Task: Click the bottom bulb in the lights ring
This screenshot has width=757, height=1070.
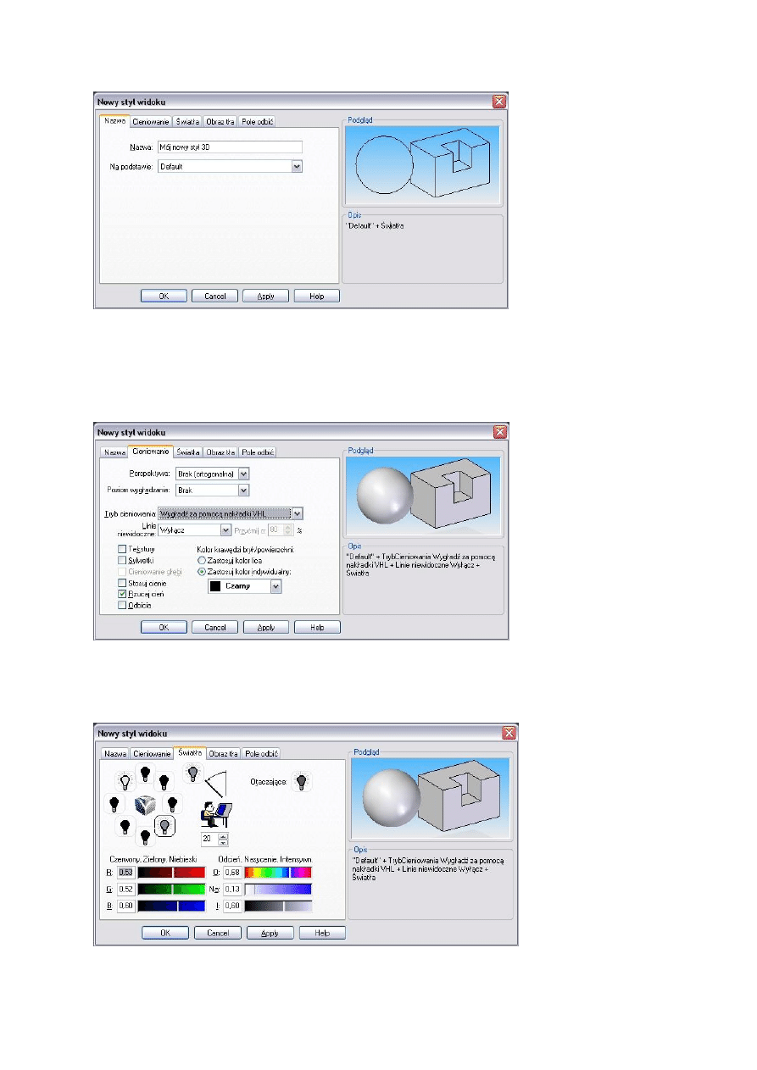Action: (145, 836)
